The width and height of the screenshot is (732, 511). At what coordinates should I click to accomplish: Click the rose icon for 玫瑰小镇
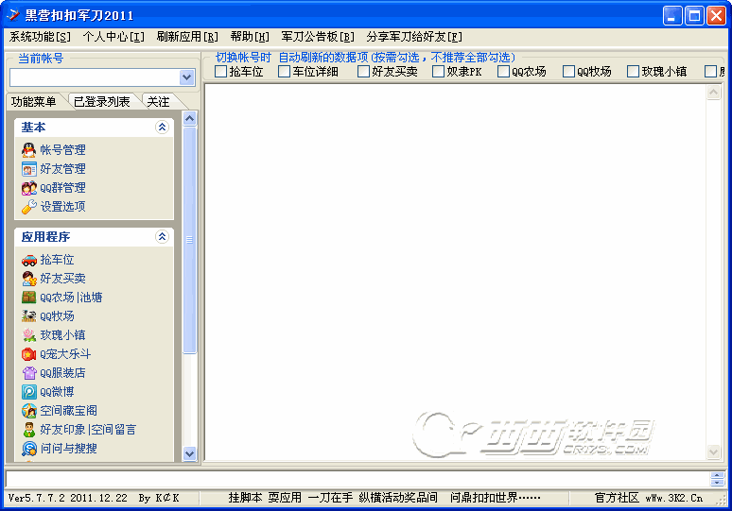pyautogui.click(x=29, y=334)
